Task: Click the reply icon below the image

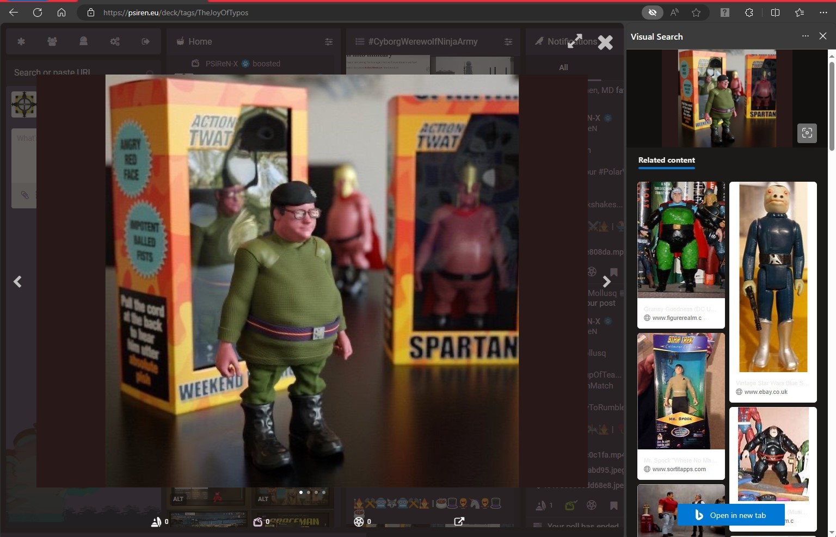Action: 156,521
